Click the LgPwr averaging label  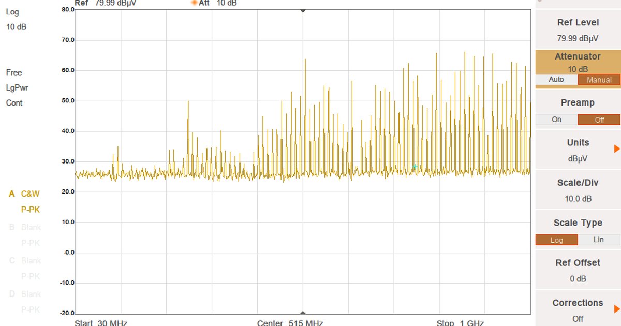point(17,88)
